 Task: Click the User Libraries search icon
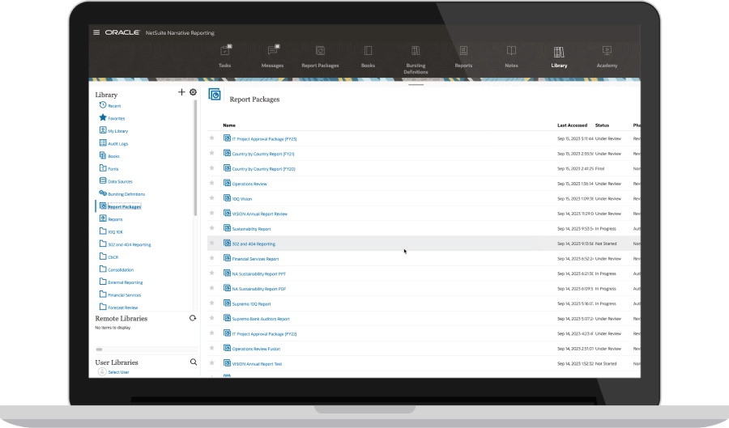pos(193,362)
